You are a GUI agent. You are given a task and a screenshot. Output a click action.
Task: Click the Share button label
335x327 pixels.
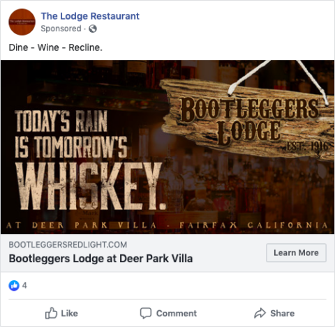click(x=282, y=313)
